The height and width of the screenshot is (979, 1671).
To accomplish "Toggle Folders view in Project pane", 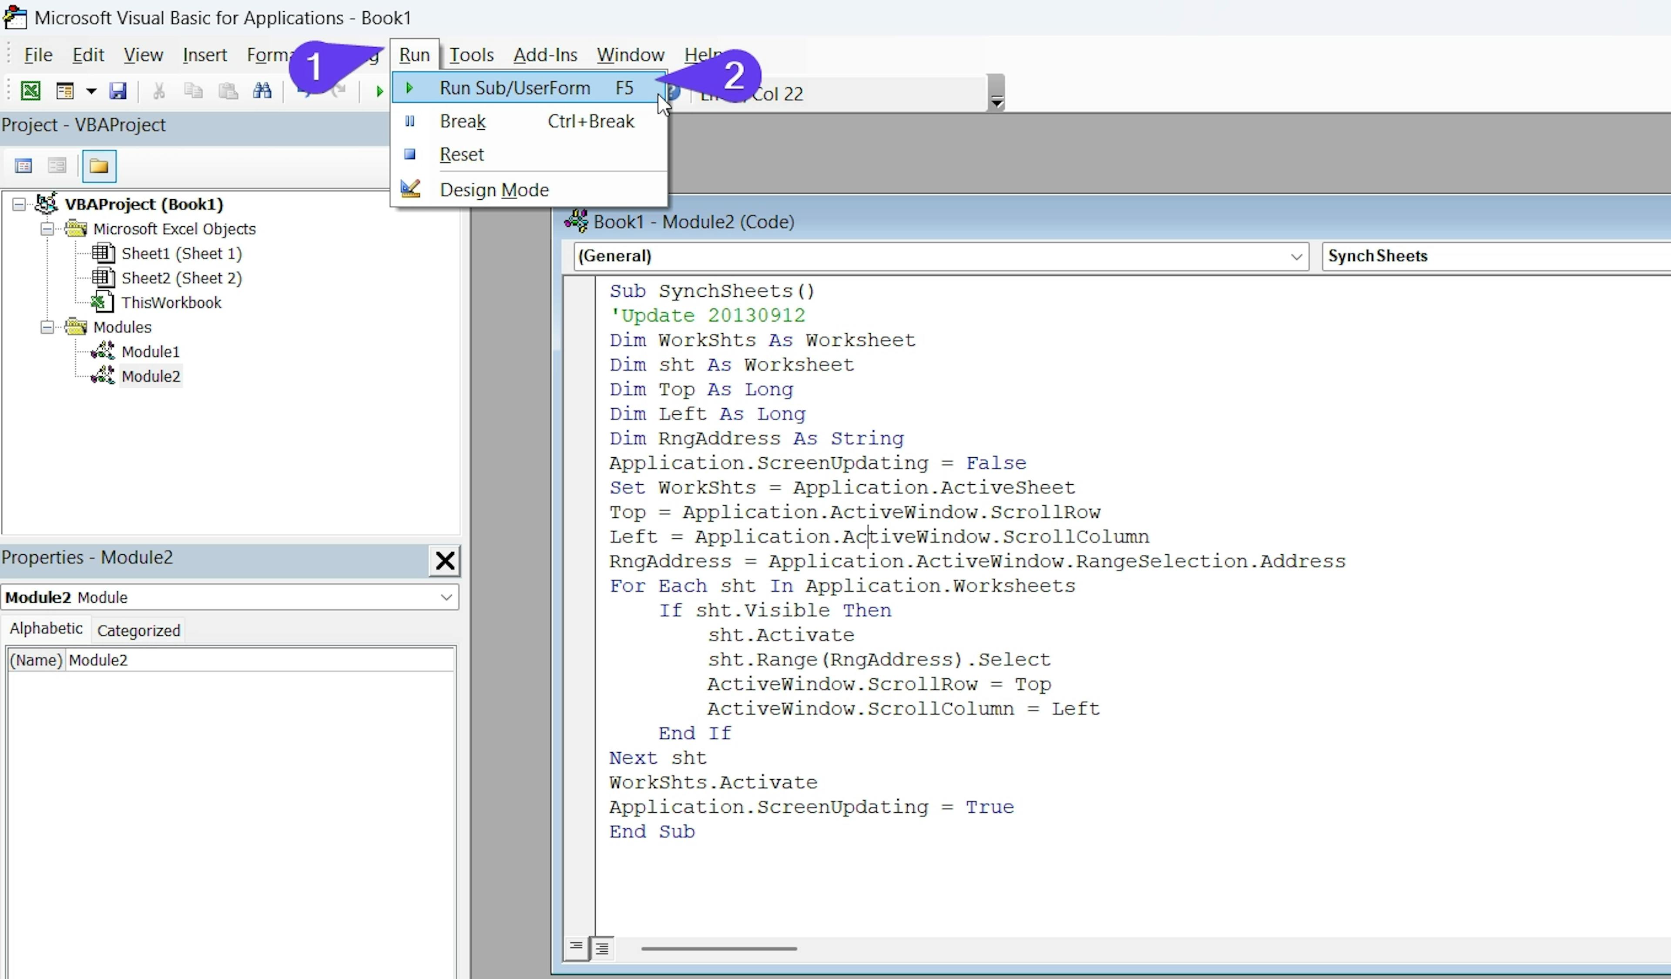I will pyautogui.click(x=100, y=166).
